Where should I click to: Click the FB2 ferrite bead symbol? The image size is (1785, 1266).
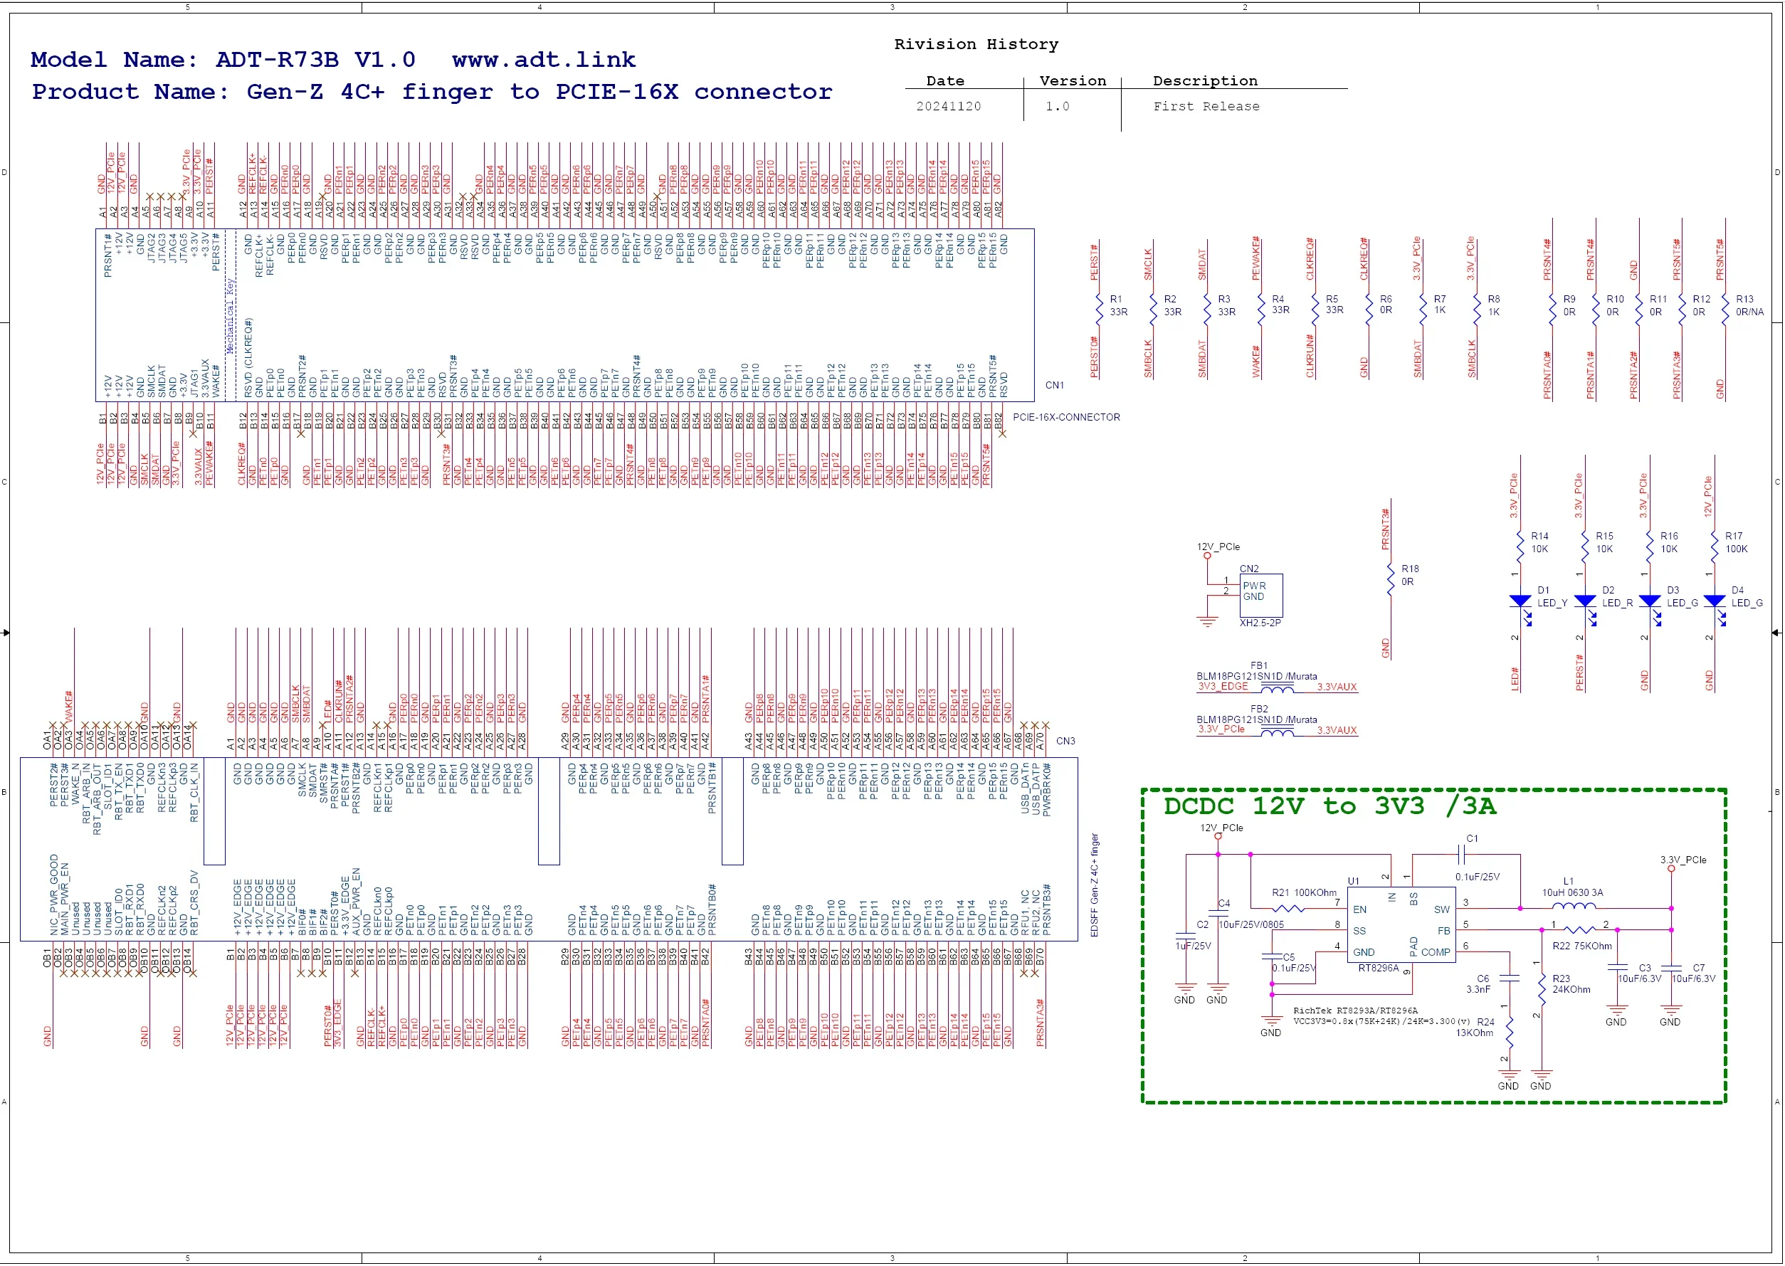[1277, 733]
